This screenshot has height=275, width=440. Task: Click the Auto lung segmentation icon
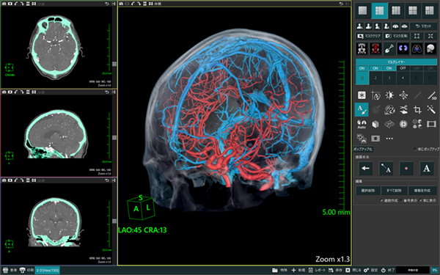pos(362,124)
